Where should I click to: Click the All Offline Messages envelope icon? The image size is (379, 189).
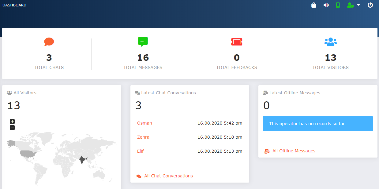267,151
